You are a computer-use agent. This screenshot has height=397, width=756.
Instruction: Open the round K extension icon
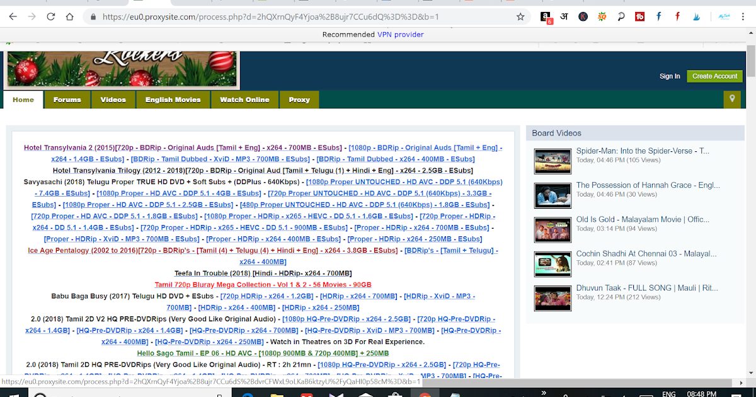pos(583,17)
